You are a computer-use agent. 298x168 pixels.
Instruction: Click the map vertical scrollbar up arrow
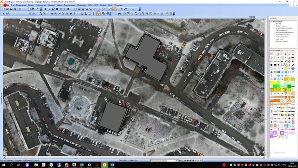pos(266,20)
